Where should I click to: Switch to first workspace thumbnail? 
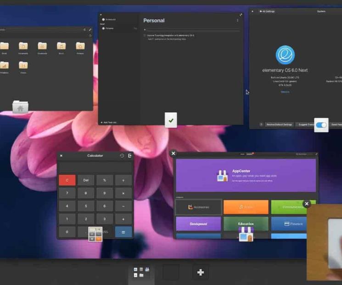[x=141, y=272]
